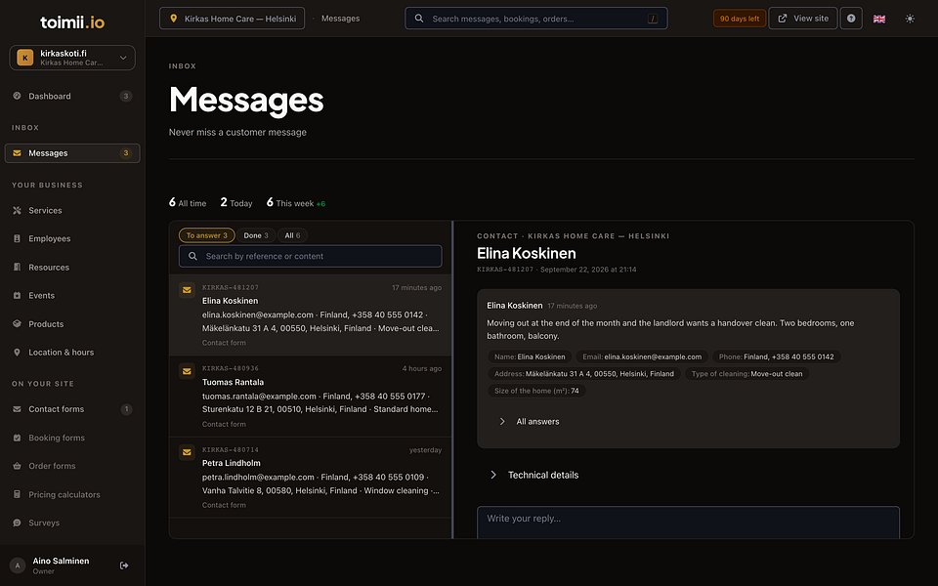This screenshot has width=938, height=586.
Task: Click the help question mark icon
Action: click(851, 19)
